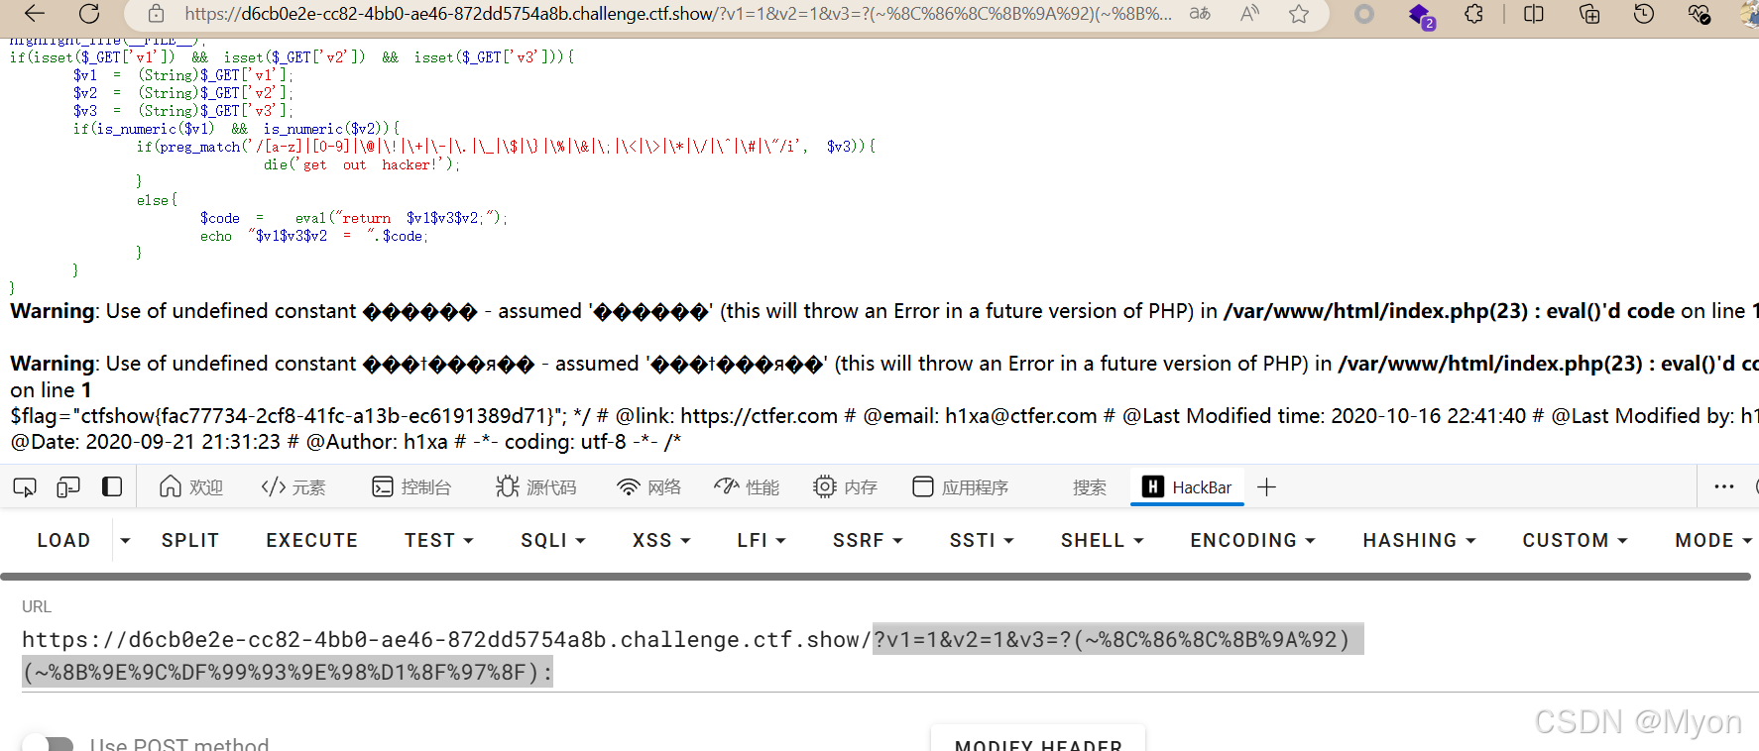Open the TEST dropdown menu
Viewport: 1759px width, 751px height.
pos(439,540)
